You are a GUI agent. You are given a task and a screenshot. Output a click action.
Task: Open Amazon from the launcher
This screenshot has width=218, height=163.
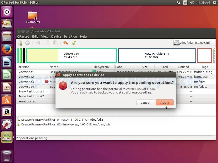click(x=7, y=112)
